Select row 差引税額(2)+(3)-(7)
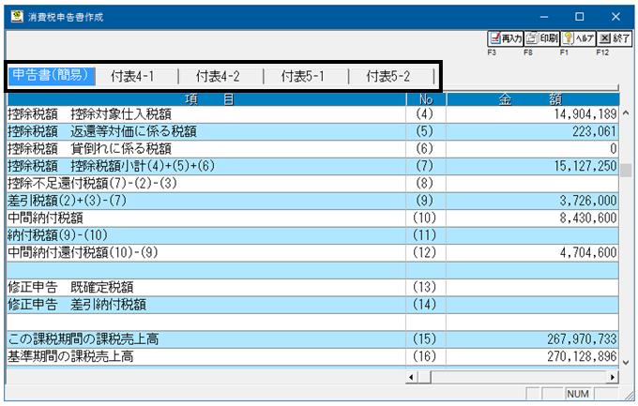The image size is (638, 406). point(313,201)
